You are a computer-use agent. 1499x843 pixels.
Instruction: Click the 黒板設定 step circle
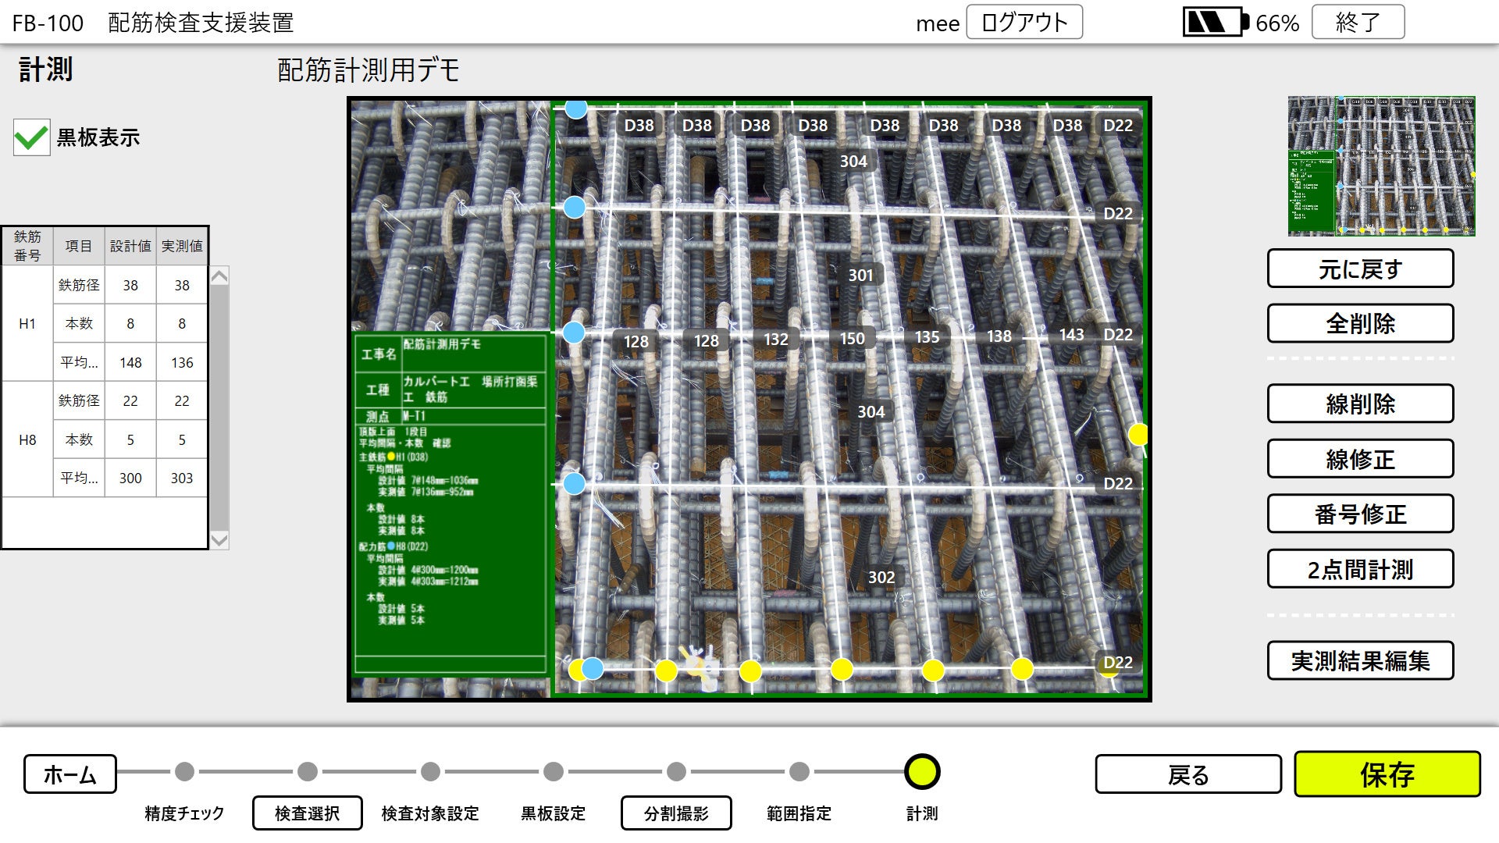click(553, 772)
